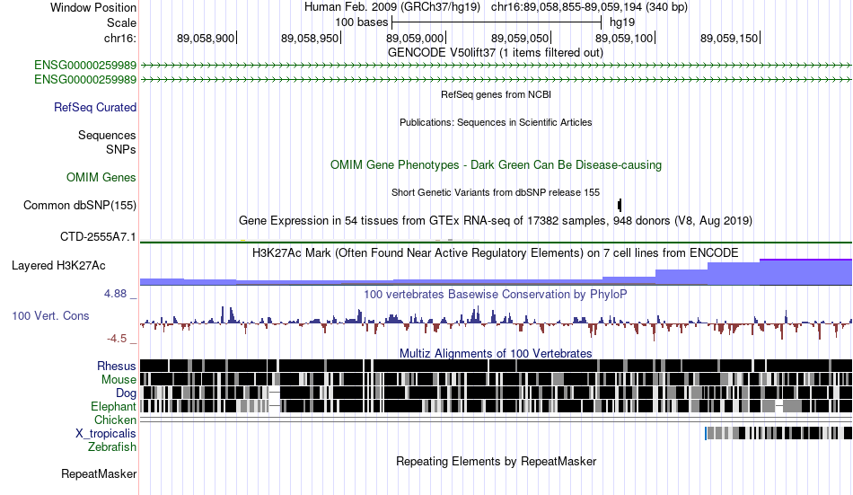Click the Scale track label
The width and height of the screenshot is (853, 495).
point(121,22)
